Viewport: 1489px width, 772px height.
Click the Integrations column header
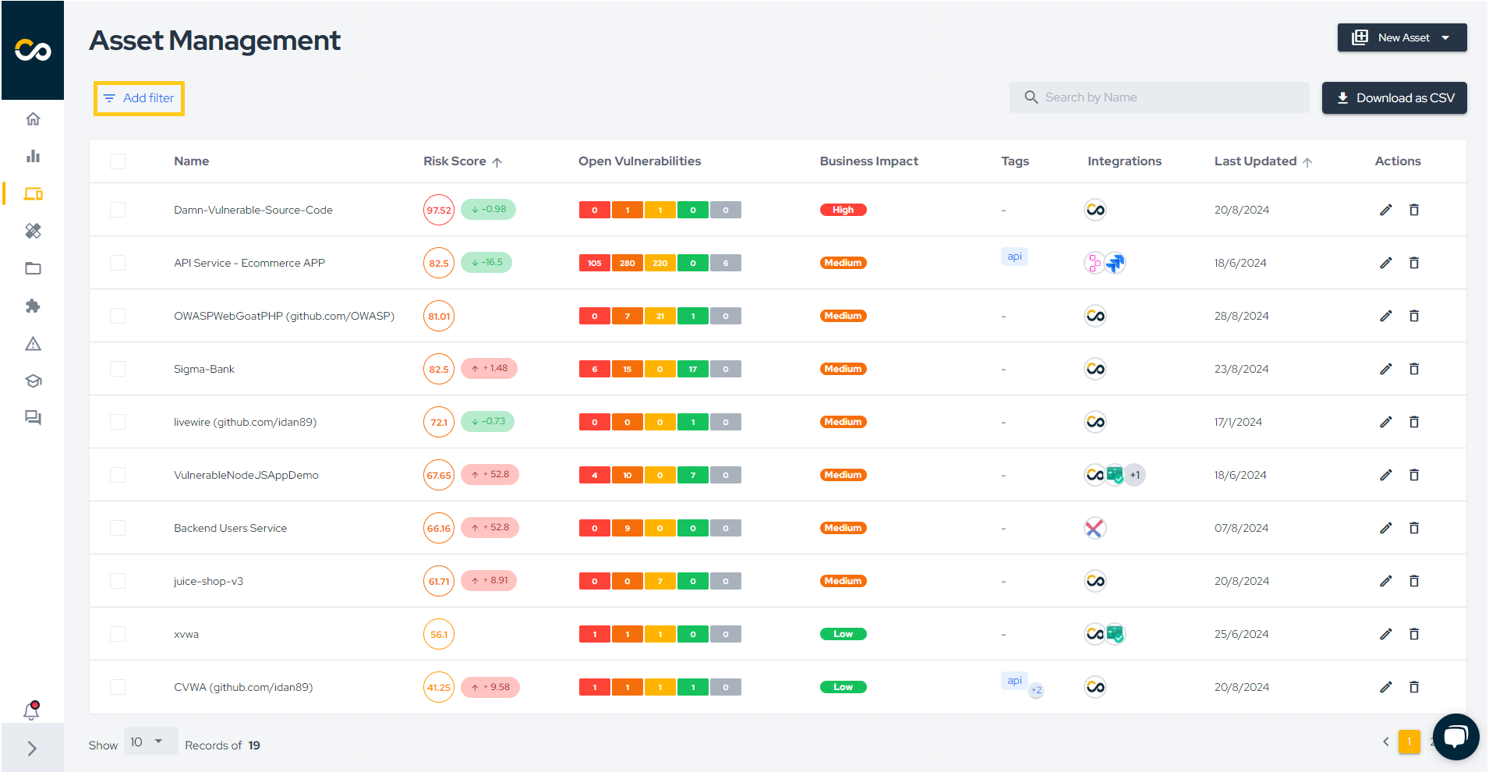coord(1124,161)
